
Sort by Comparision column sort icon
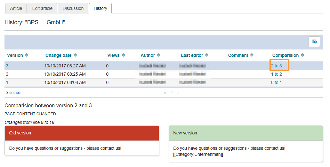(x=302, y=55)
